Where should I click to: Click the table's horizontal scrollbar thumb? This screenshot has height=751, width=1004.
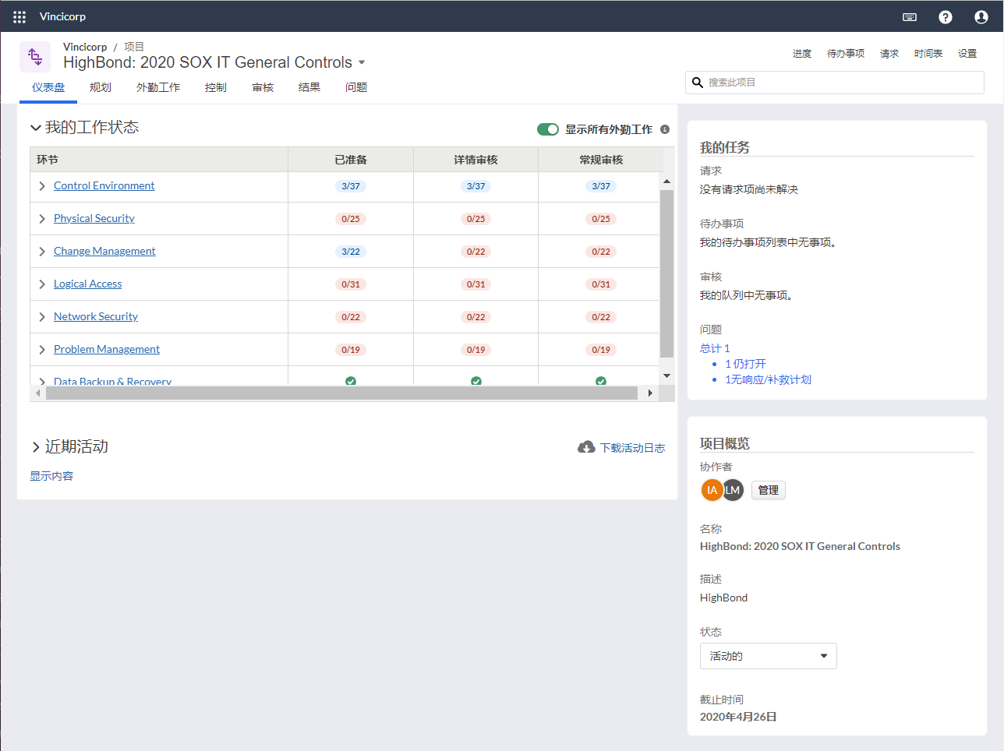pyautogui.click(x=341, y=393)
